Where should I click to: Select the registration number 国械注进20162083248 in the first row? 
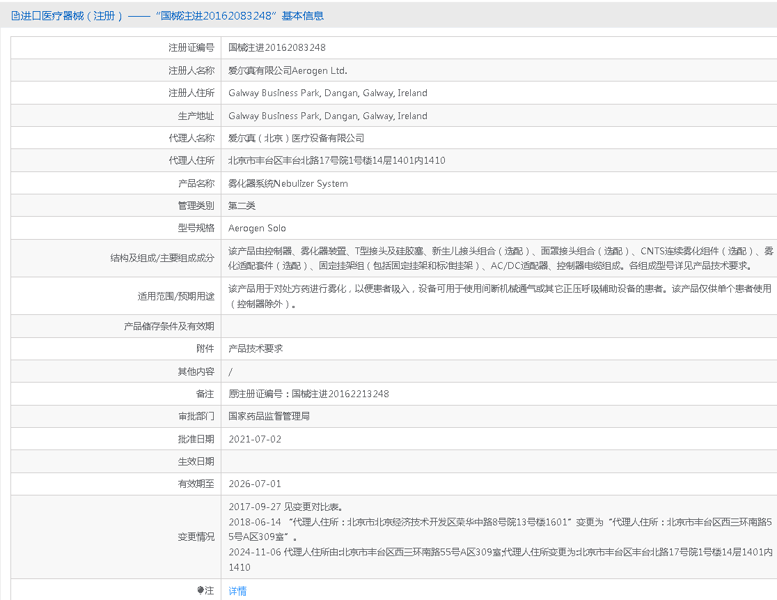pyautogui.click(x=277, y=48)
